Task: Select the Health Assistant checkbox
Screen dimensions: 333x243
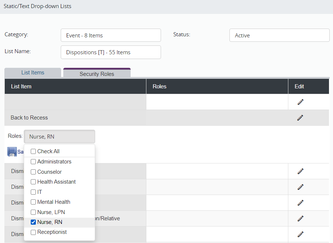Action: coord(33,182)
